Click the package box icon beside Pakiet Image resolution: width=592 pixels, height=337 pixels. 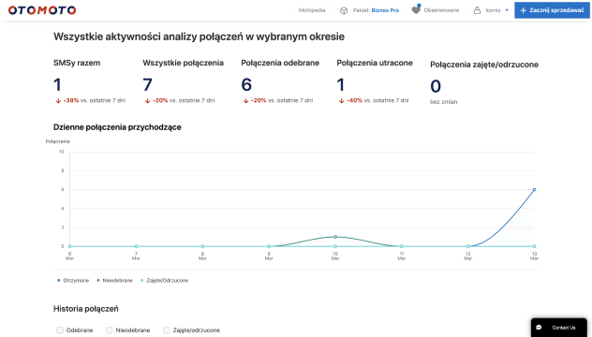pos(344,10)
